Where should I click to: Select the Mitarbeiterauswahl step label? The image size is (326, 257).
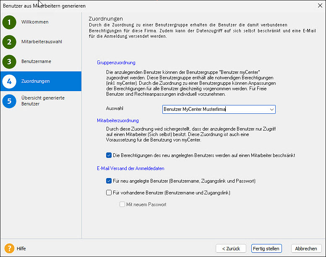[x=42, y=42]
